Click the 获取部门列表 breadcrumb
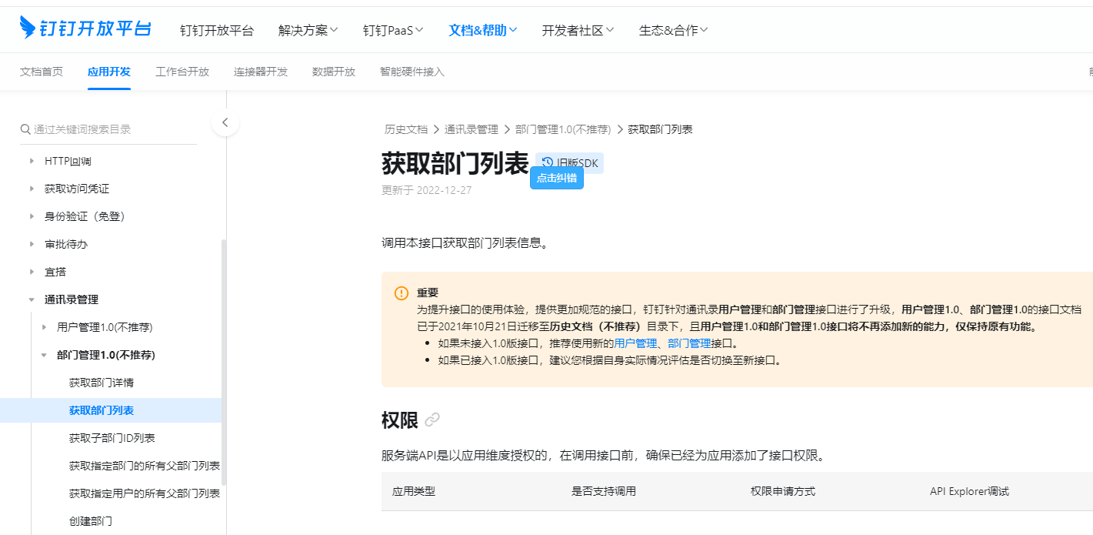This screenshot has width=1093, height=535. (x=660, y=129)
